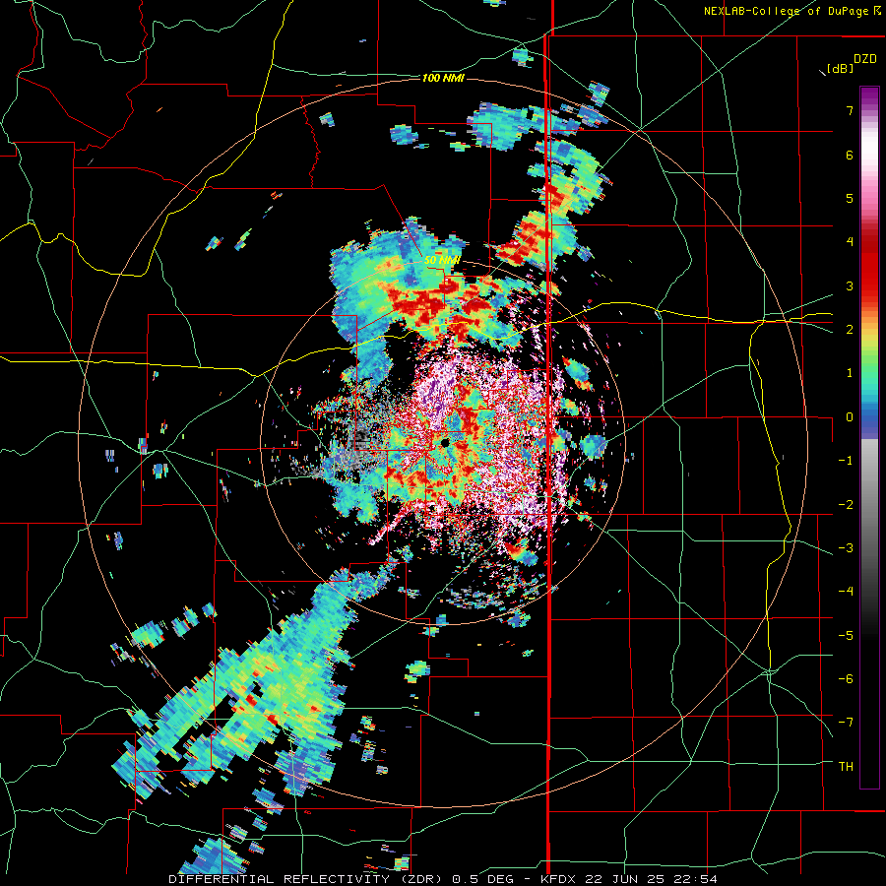The width and height of the screenshot is (886, 886).
Task: Click the -1 value on color scale
Action: (846, 461)
